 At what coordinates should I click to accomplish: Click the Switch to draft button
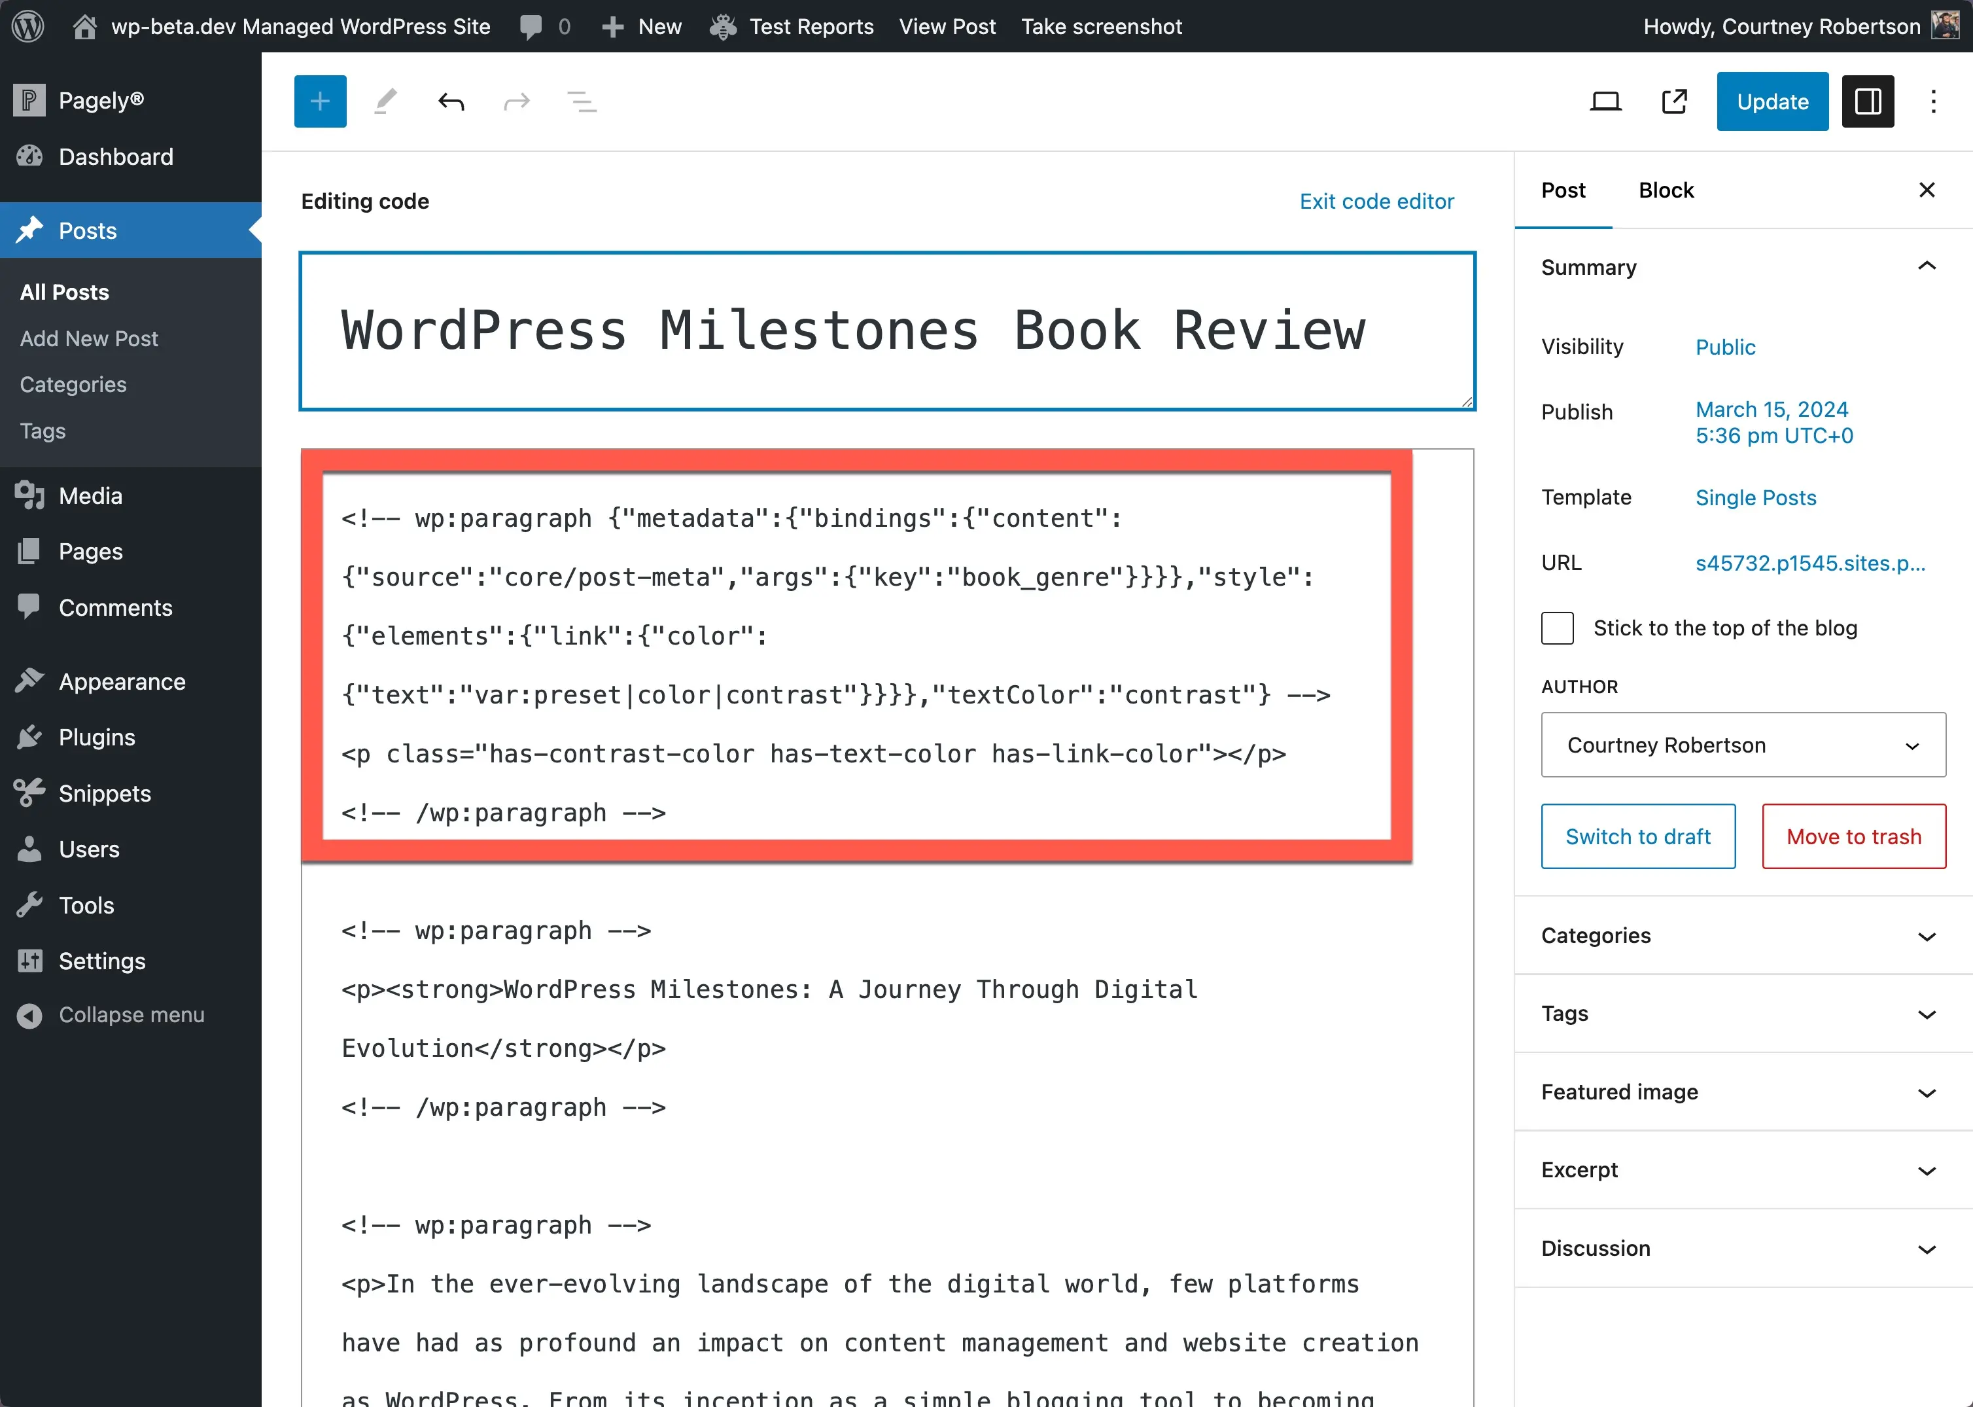tap(1637, 834)
